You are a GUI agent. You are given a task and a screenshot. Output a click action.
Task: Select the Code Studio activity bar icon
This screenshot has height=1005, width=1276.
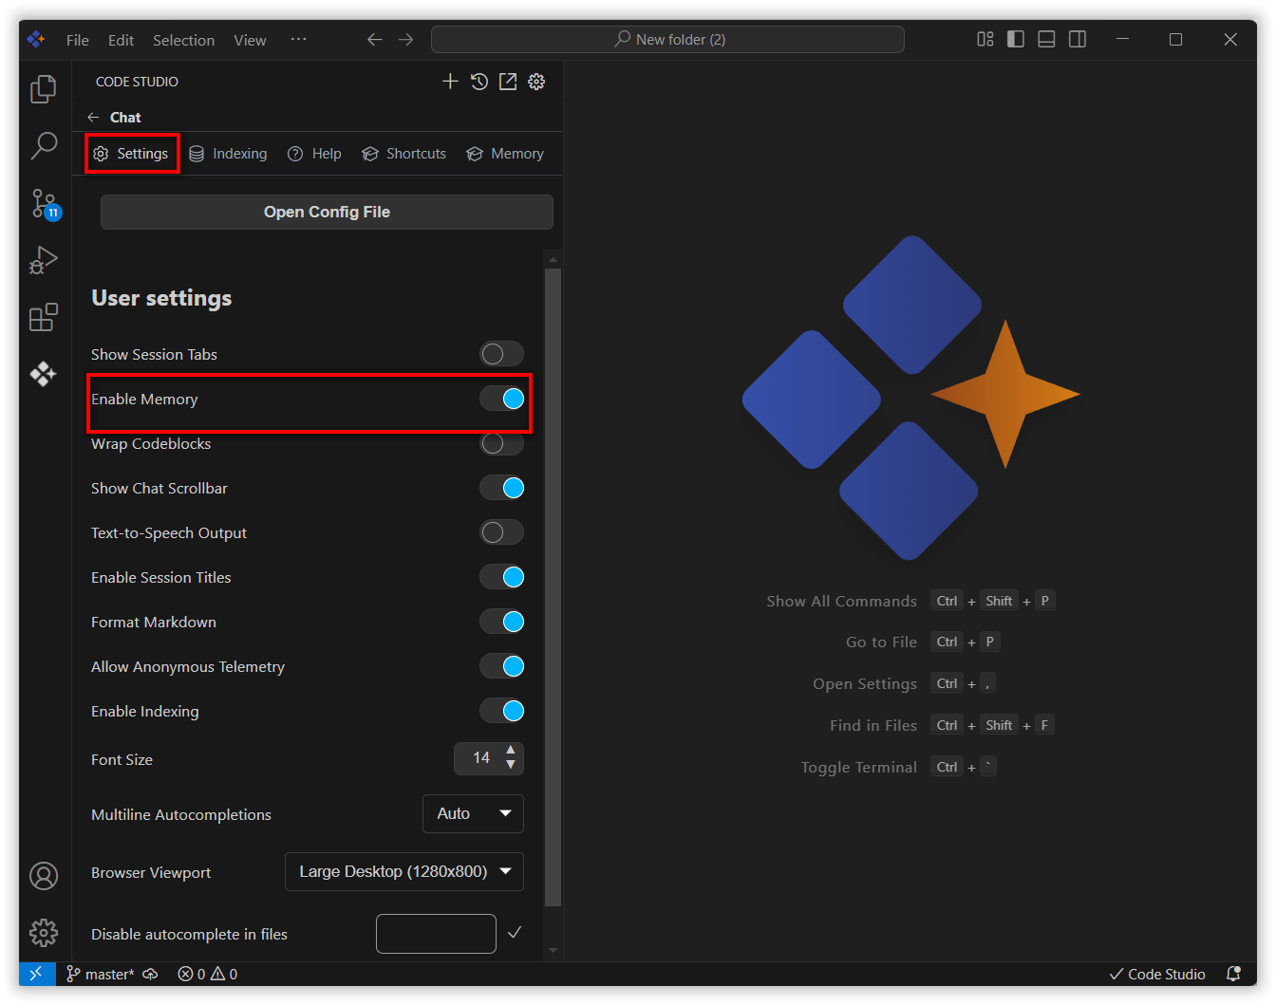(44, 374)
